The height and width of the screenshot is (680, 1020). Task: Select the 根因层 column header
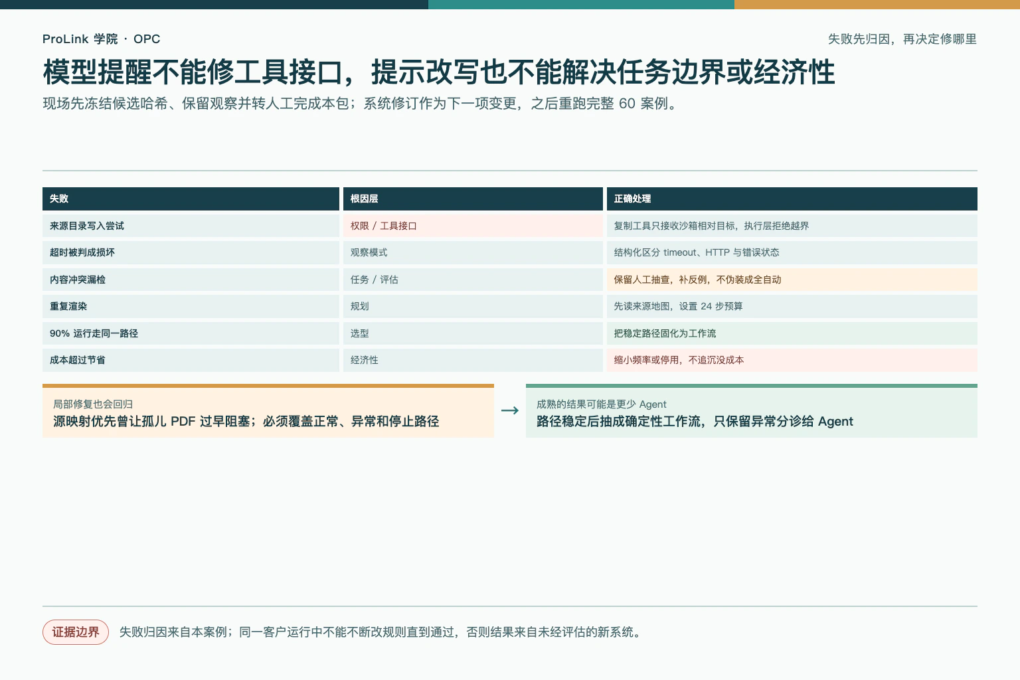(x=473, y=199)
